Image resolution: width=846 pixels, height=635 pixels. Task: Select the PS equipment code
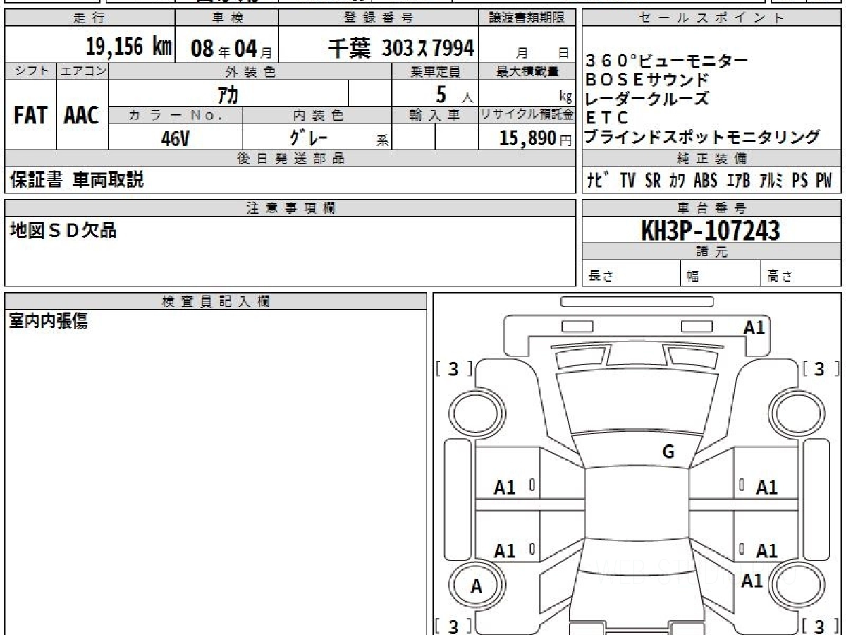pos(800,181)
